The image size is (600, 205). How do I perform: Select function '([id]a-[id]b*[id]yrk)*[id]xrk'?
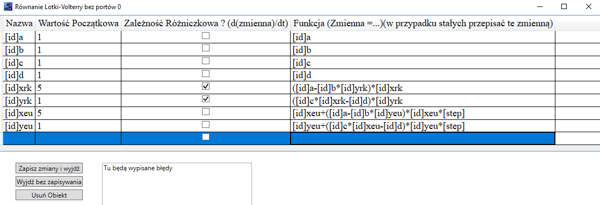pyautogui.click(x=422, y=88)
